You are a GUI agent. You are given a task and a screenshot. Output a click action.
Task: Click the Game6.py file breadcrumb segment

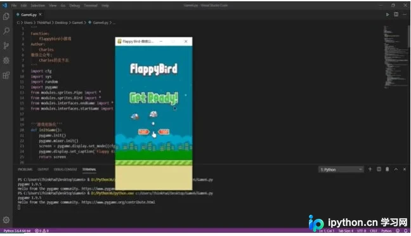(x=100, y=23)
